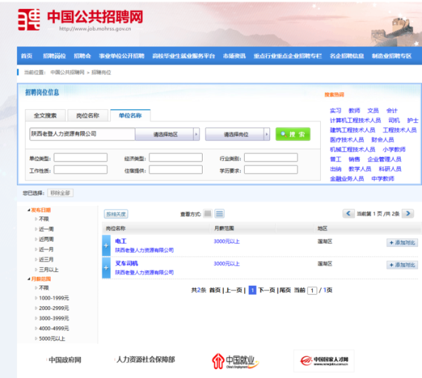Image resolution: width=422 pixels, height=378 pixels.
Task: Click the green search button
Action: click(293, 134)
